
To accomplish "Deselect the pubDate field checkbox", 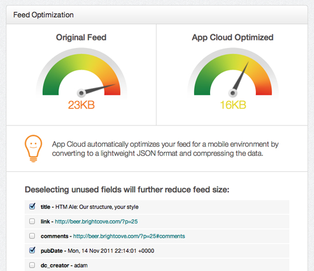I will [32, 250].
